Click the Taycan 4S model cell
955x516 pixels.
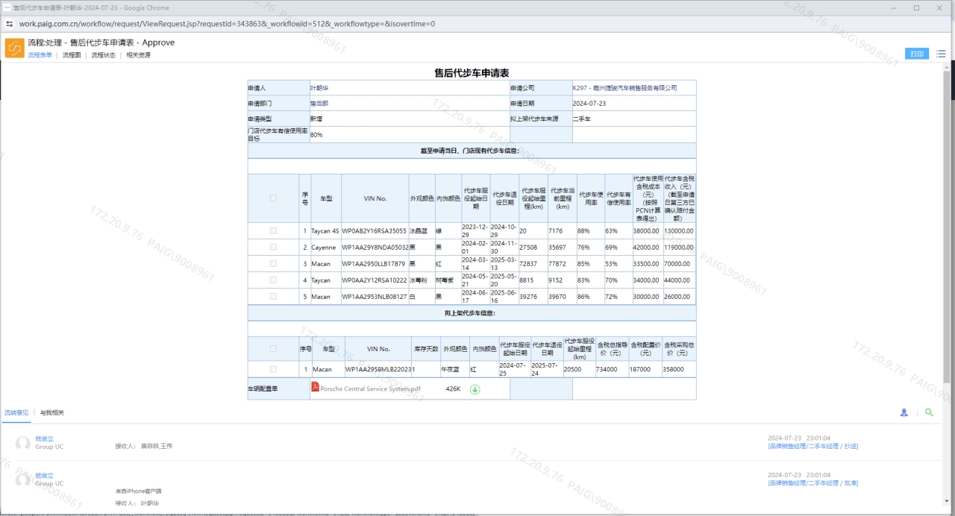[x=325, y=231]
